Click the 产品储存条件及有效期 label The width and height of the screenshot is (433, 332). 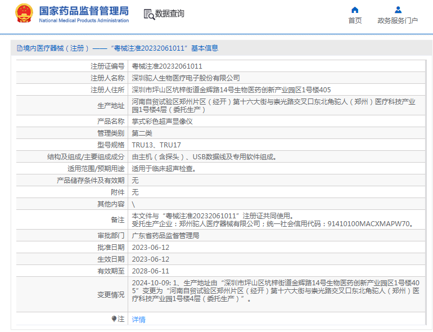[x=91, y=181]
